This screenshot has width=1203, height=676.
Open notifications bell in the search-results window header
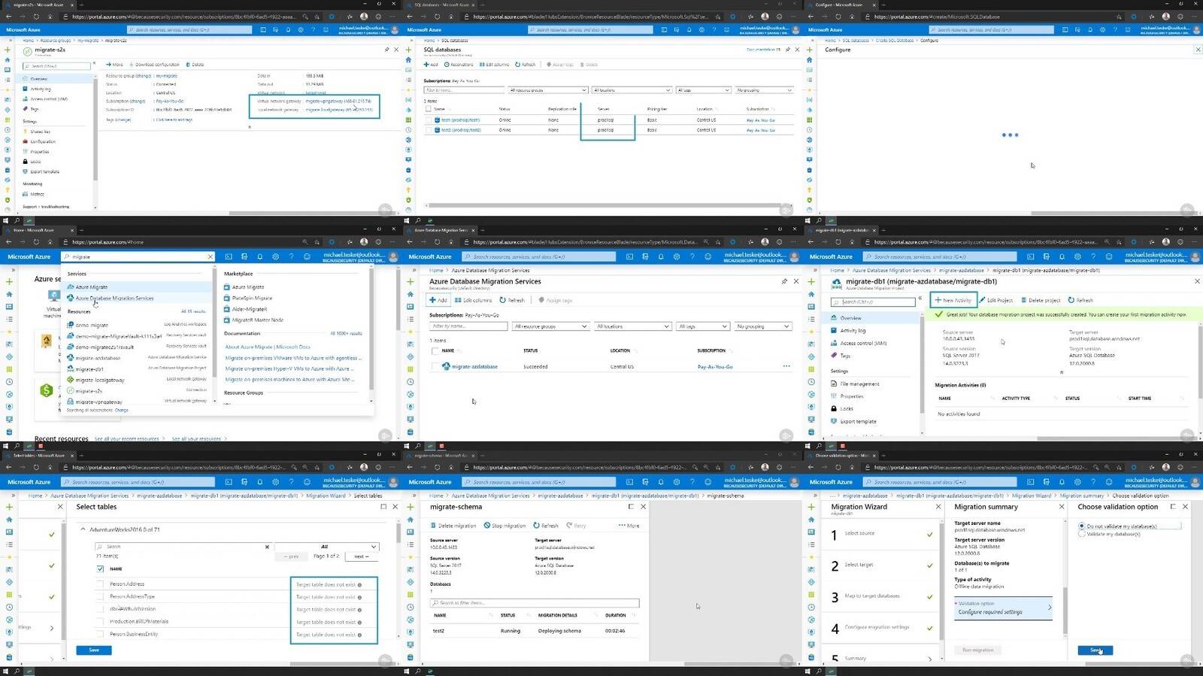pos(260,256)
